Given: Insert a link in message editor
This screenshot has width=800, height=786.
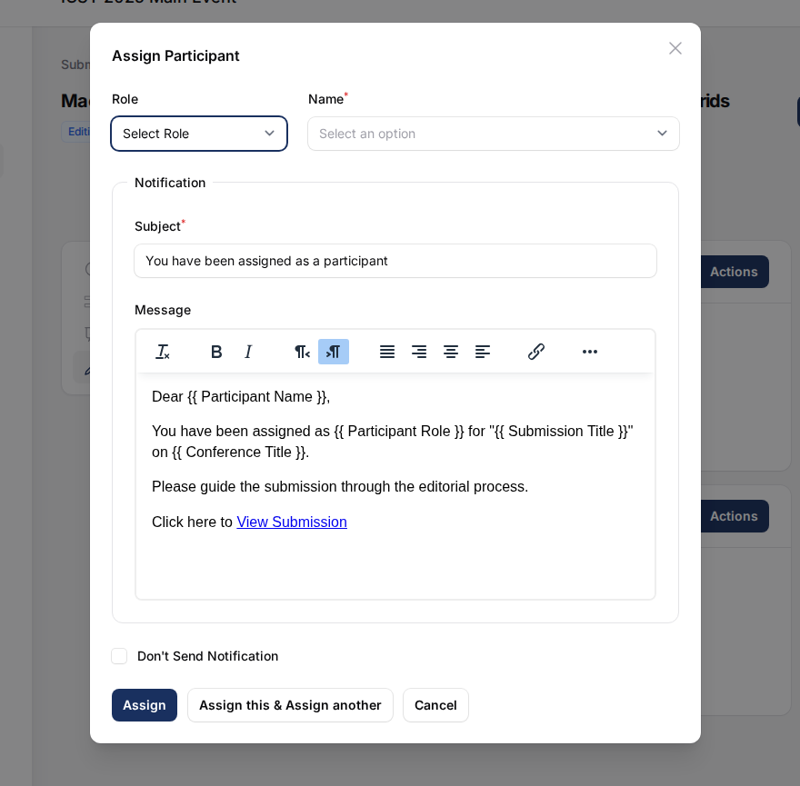Looking at the screenshot, I should (536, 352).
